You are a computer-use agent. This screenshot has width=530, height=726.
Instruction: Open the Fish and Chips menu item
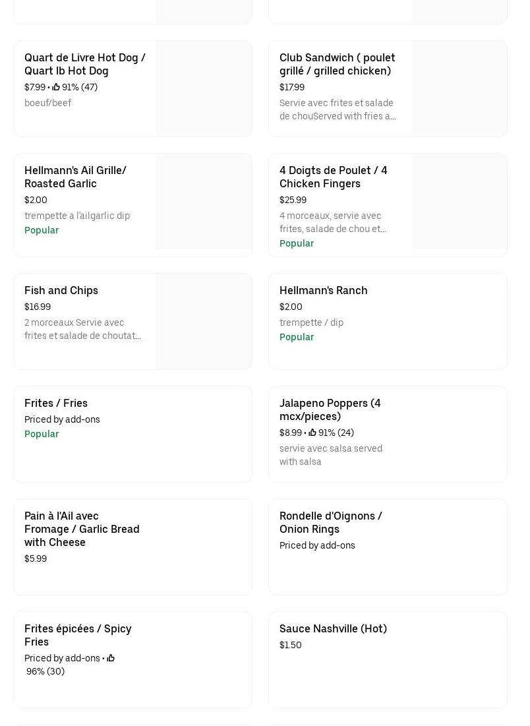click(x=61, y=290)
